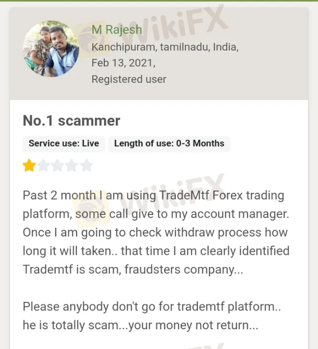Click the text Trademtf is scam, fraudsters company

pyautogui.click(x=133, y=270)
